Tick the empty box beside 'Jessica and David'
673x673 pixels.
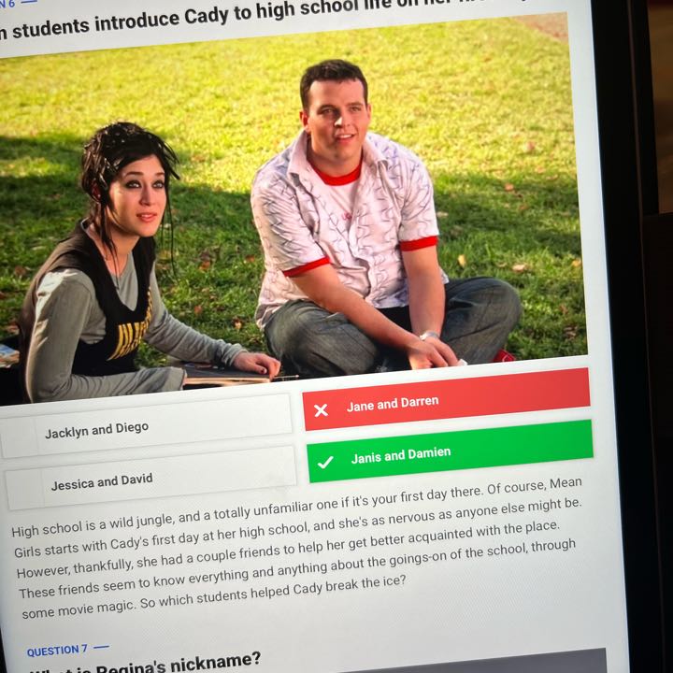(x=24, y=489)
